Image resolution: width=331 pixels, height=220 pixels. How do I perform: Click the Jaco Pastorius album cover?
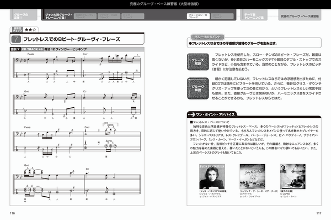[212, 176]
